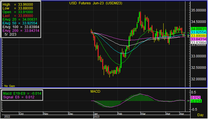Viewport: 208px width, 119px height.
Task: Click the Macd E19-E9 = -0.014 legend
Action: [x=22, y=94]
